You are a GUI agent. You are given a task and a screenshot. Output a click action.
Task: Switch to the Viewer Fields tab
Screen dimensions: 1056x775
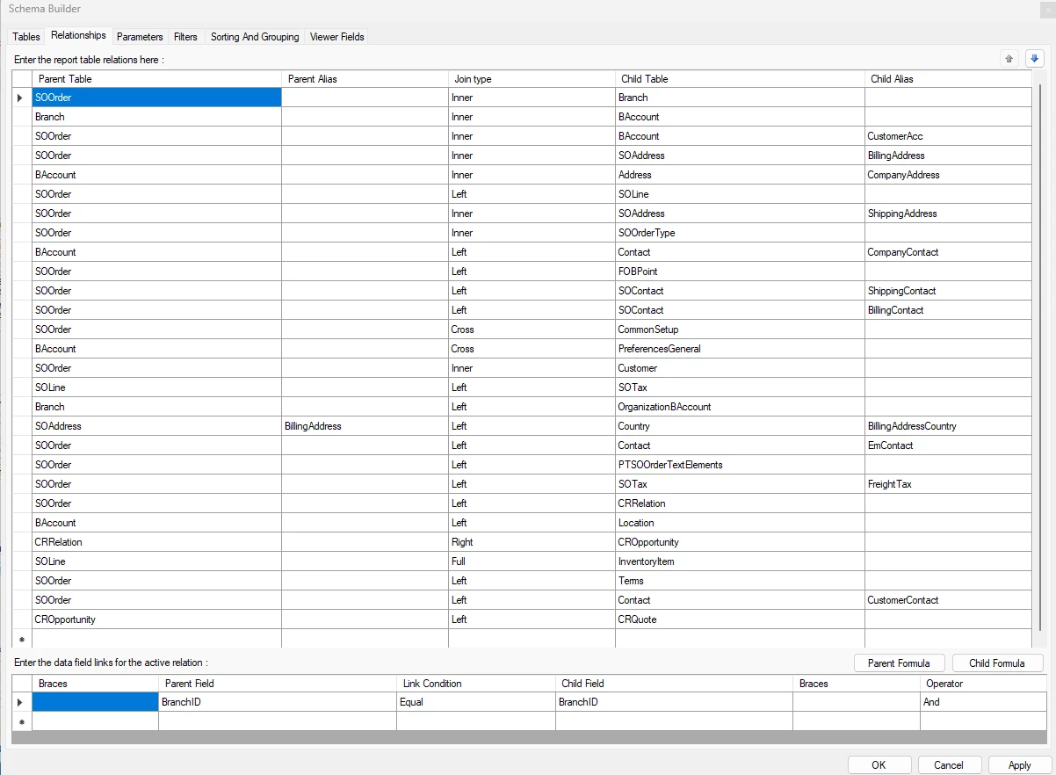[x=336, y=37]
